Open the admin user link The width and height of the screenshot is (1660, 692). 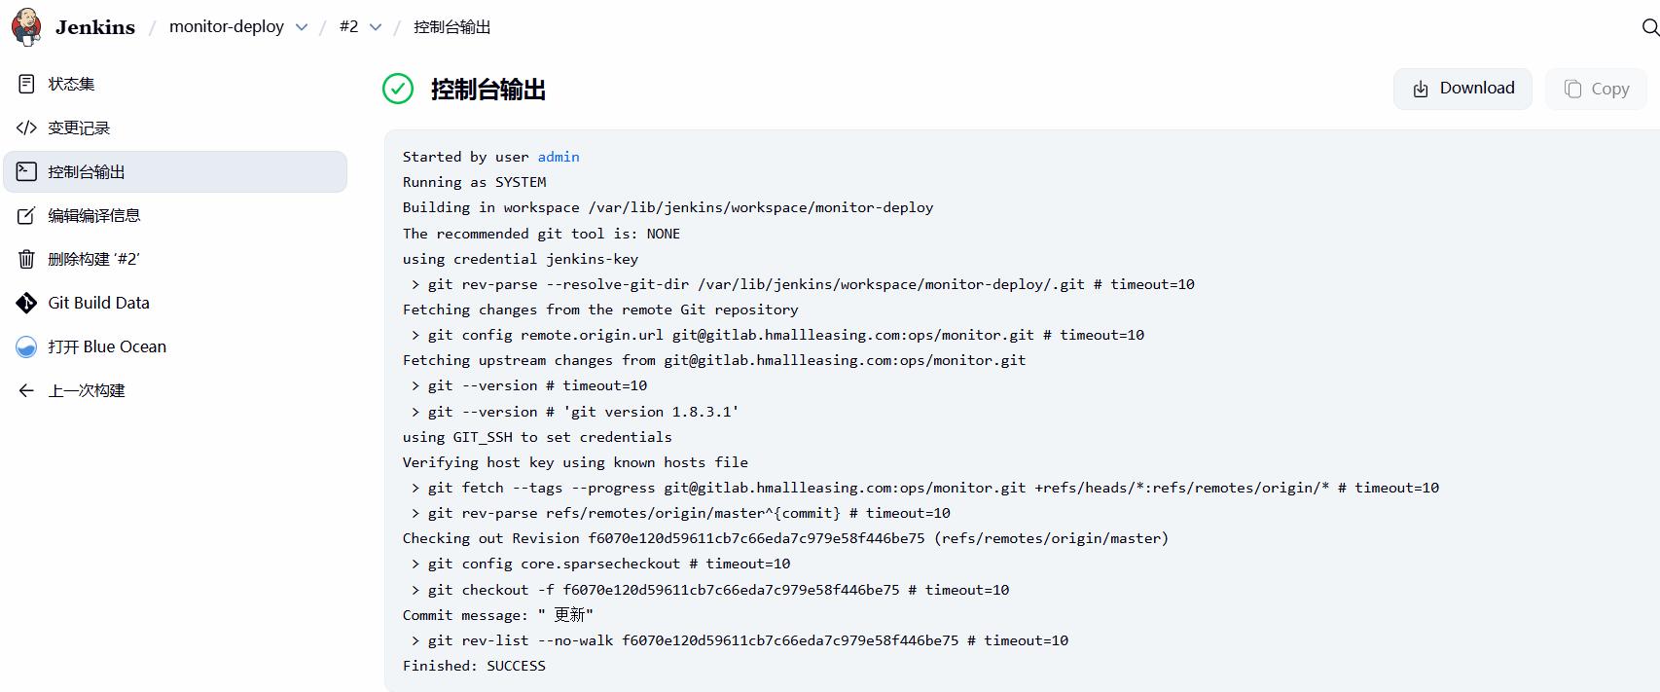click(x=559, y=157)
